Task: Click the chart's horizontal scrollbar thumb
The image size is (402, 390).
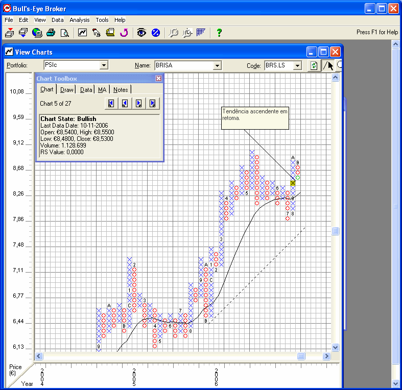Action: (301, 356)
